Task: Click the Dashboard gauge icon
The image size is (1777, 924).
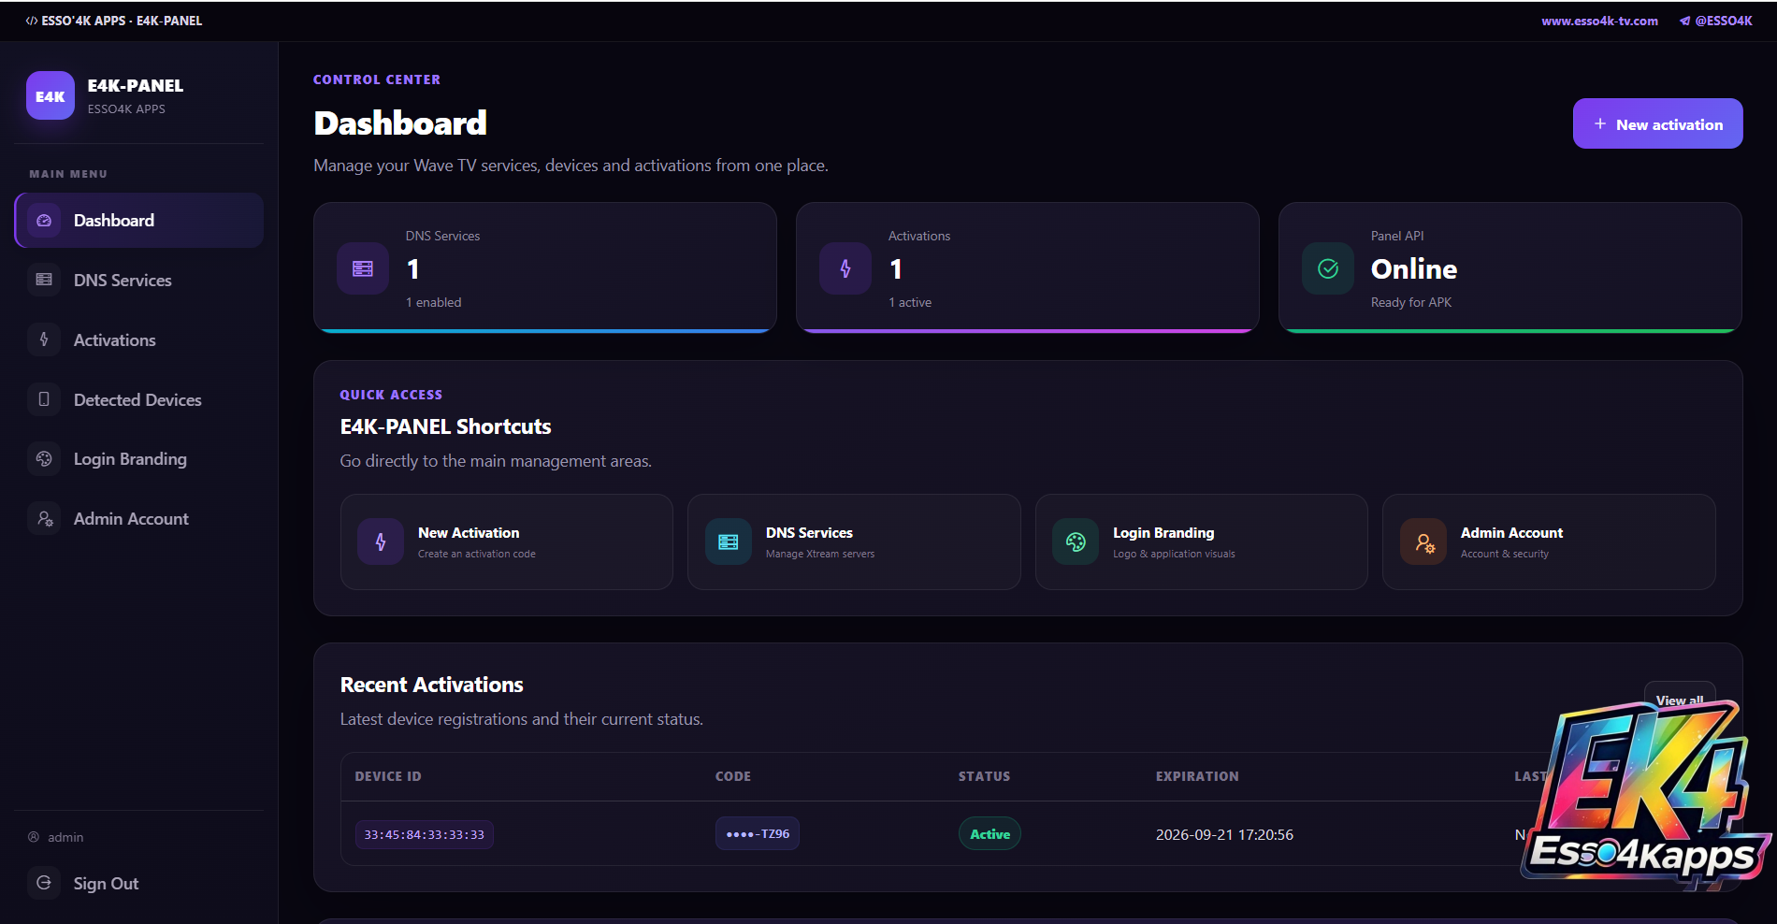Action: 44,221
